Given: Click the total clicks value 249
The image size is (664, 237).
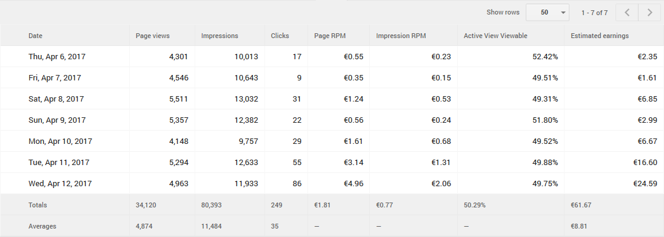Looking at the screenshot, I should coord(277,205).
